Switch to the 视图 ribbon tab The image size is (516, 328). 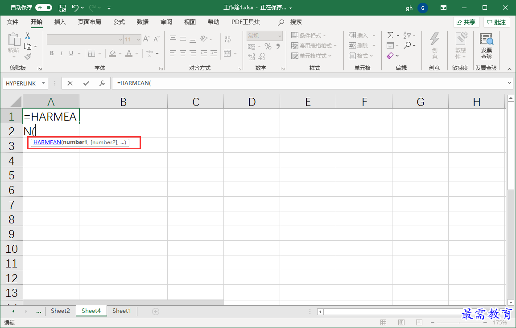click(x=190, y=22)
